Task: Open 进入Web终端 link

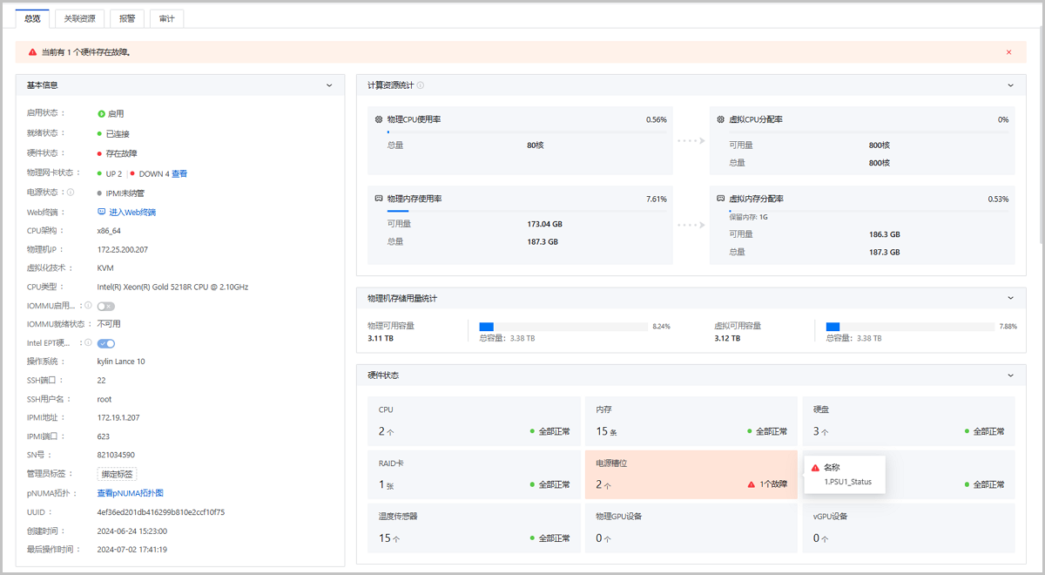Action: tap(132, 213)
